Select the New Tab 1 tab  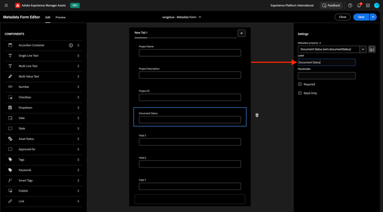pyautogui.click(x=141, y=33)
